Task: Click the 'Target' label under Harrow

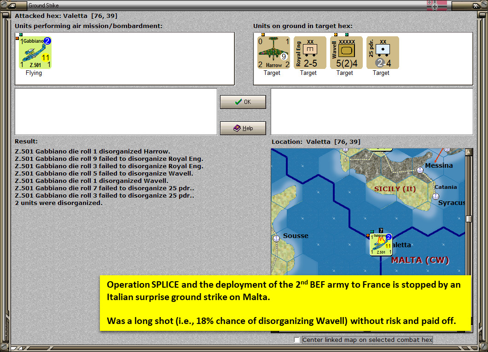Action: (x=272, y=73)
